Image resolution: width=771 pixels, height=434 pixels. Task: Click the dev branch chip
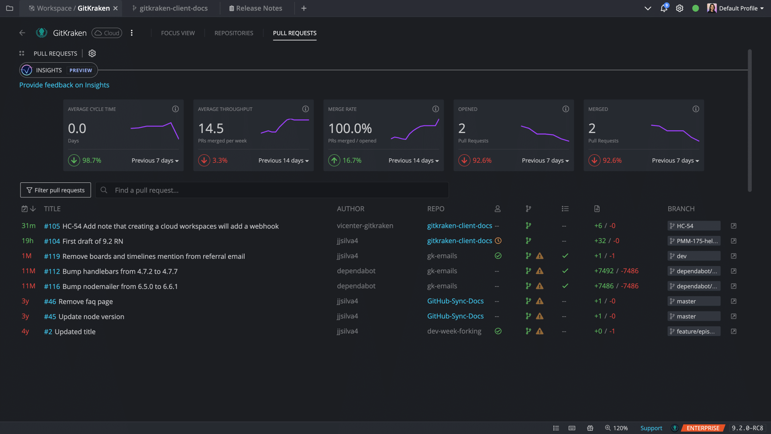(x=693, y=256)
